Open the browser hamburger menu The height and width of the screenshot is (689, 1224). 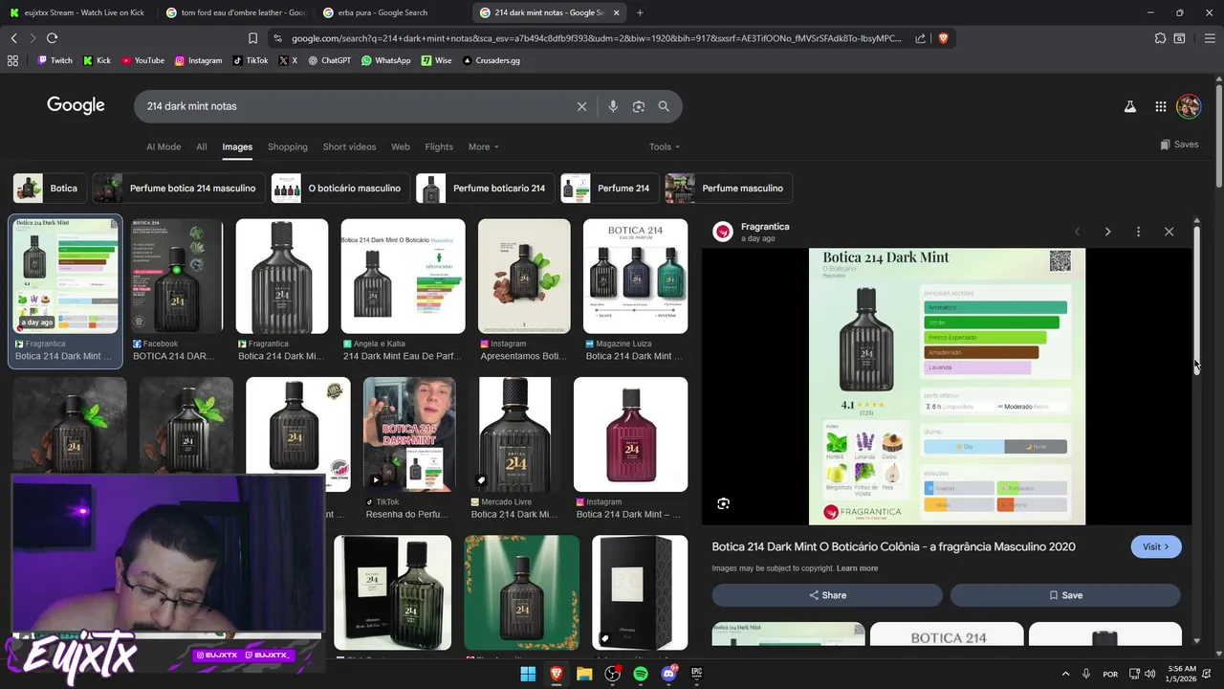tap(1209, 38)
